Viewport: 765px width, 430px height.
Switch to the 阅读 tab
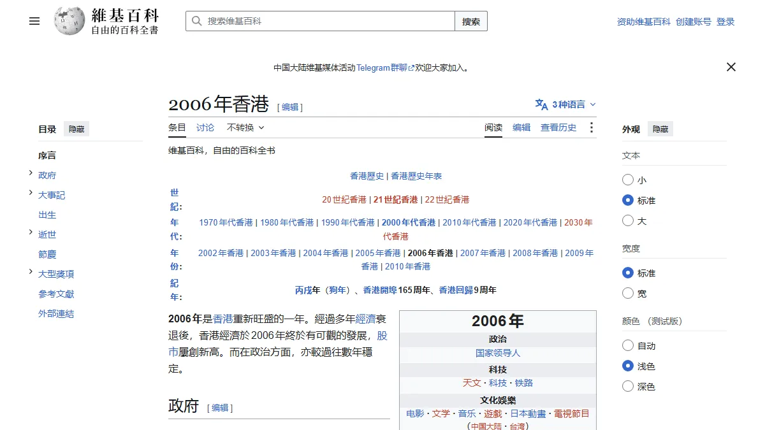pyautogui.click(x=493, y=127)
